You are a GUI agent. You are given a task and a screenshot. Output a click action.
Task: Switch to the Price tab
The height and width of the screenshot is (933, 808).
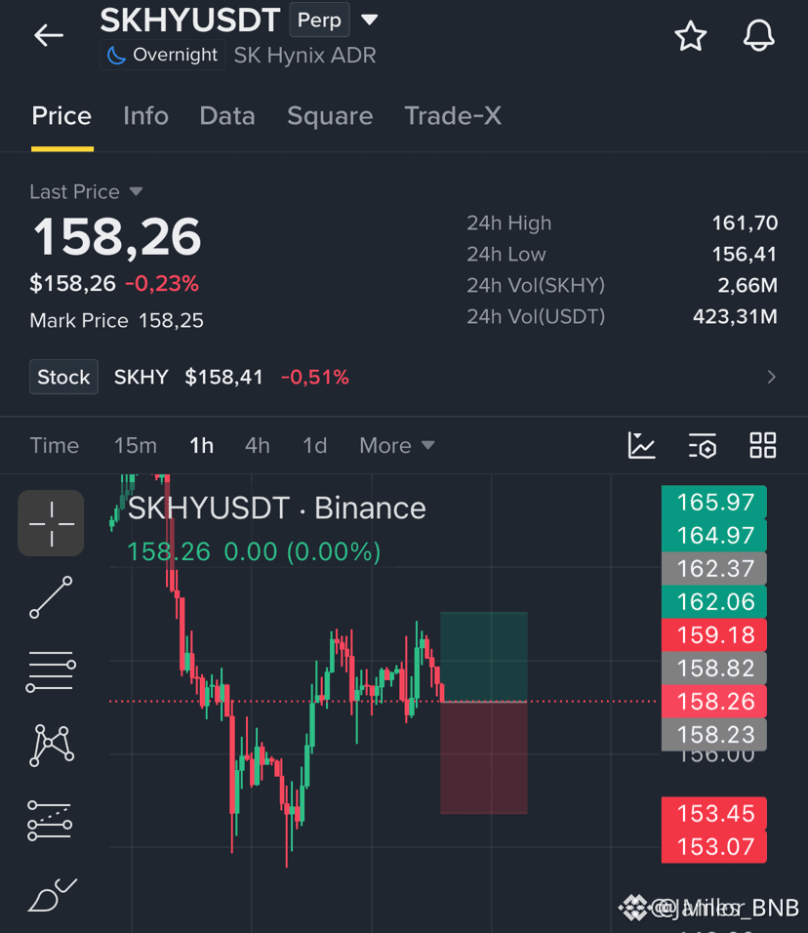[x=61, y=116]
